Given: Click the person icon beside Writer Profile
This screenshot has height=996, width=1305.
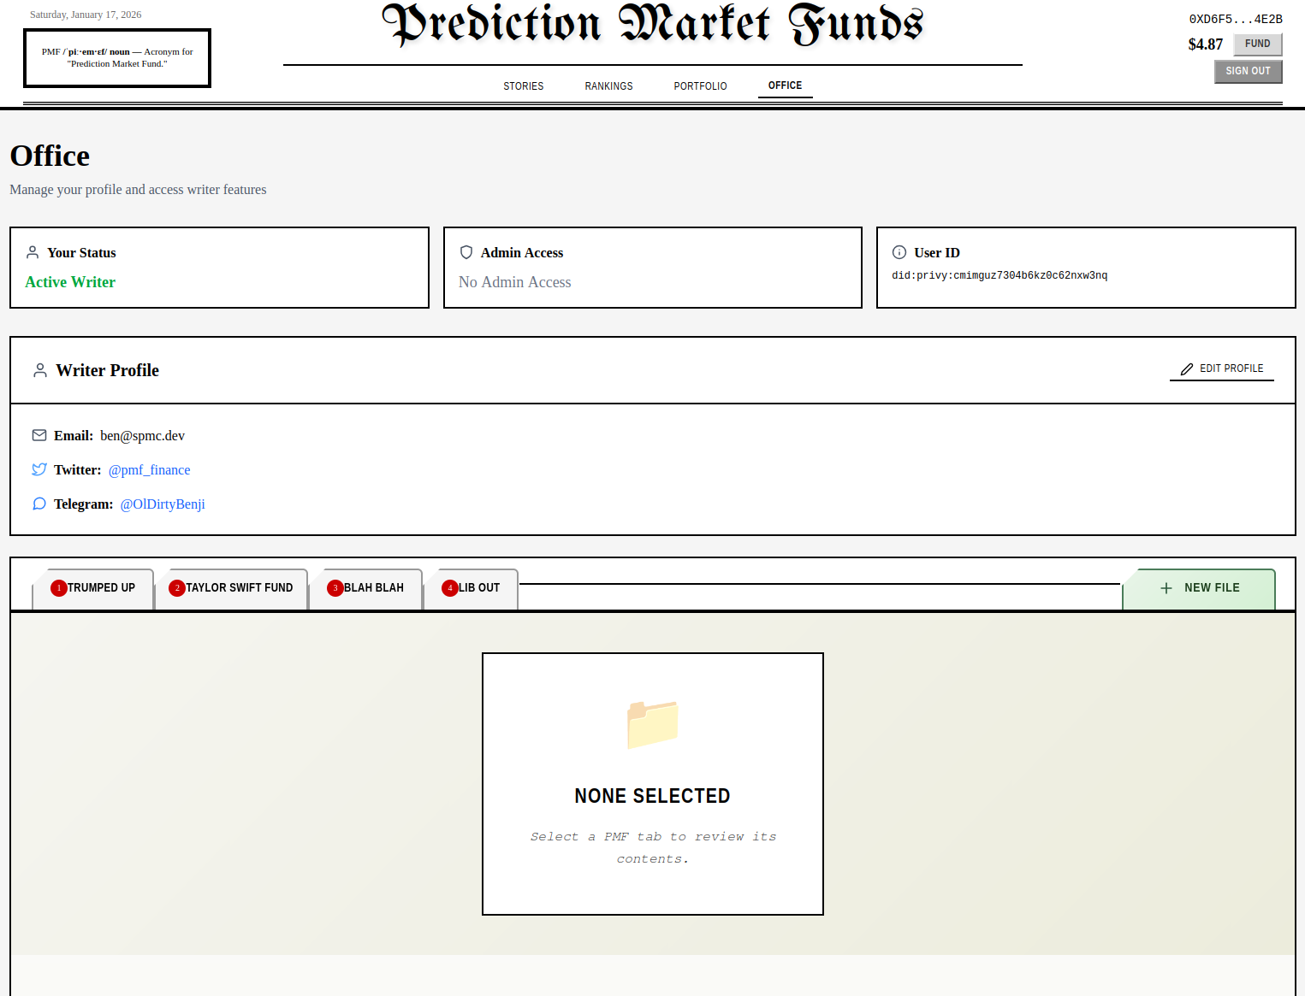Looking at the screenshot, I should (x=40, y=370).
